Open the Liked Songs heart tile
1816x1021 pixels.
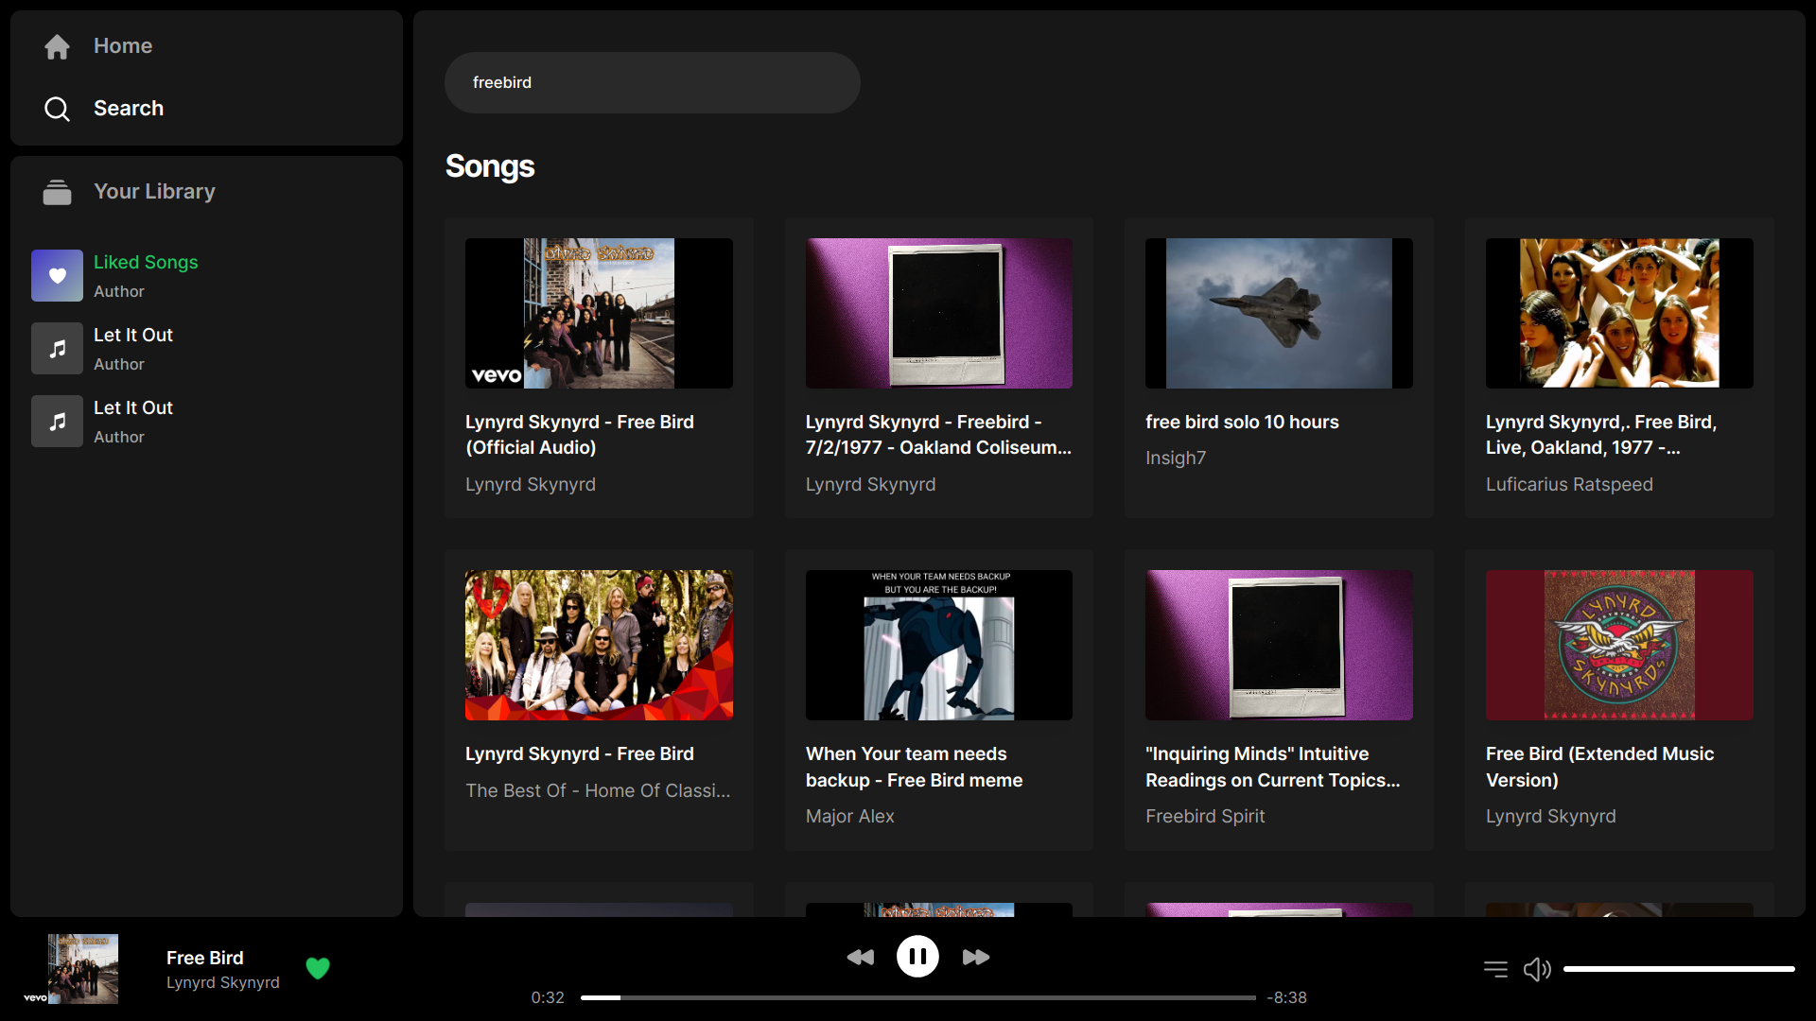click(x=57, y=276)
